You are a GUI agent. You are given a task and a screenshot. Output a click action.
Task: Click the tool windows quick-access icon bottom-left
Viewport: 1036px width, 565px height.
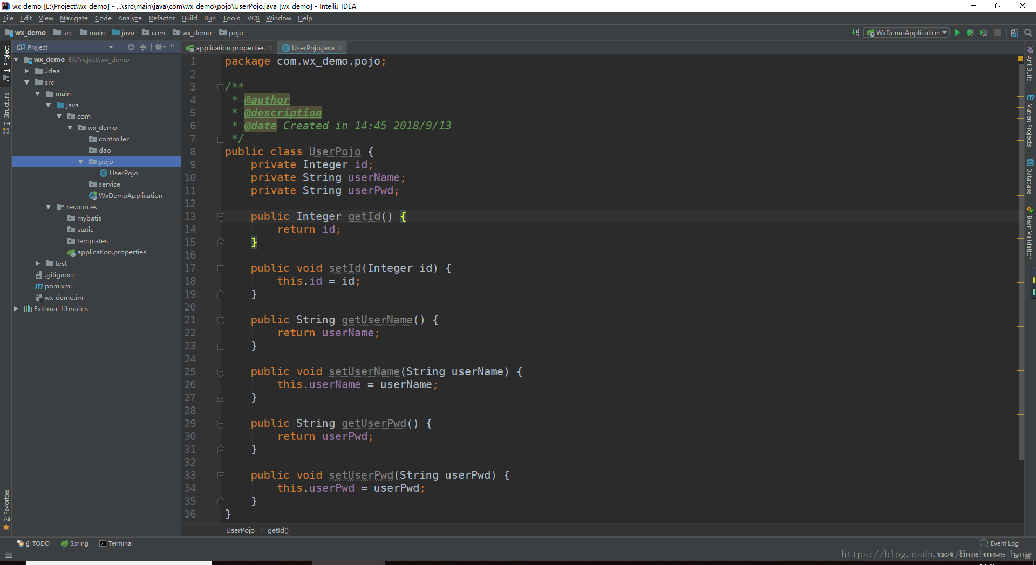coord(8,555)
